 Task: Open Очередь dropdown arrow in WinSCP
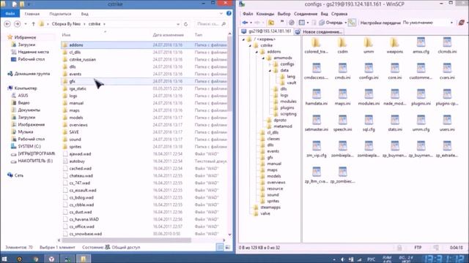click(x=345, y=23)
